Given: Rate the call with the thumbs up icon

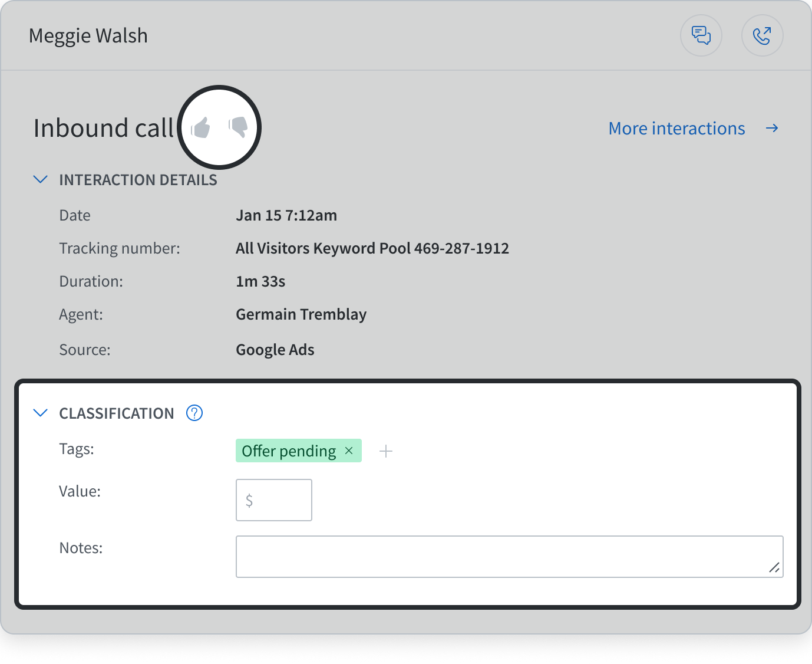Looking at the screenshot, I should (x=201, y=126).
